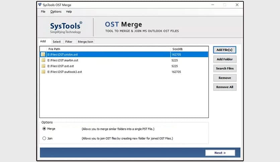Image resolution: width=280 pixels, height=162 pixels.
Task: Click the Add Folder button
Action: [x=225, y=59]
